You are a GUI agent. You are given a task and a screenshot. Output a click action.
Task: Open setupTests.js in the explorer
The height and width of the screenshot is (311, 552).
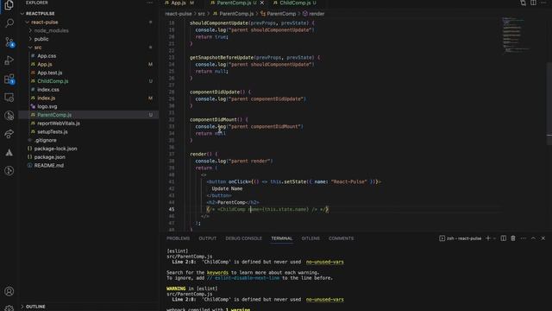click(x=53, y=132)
